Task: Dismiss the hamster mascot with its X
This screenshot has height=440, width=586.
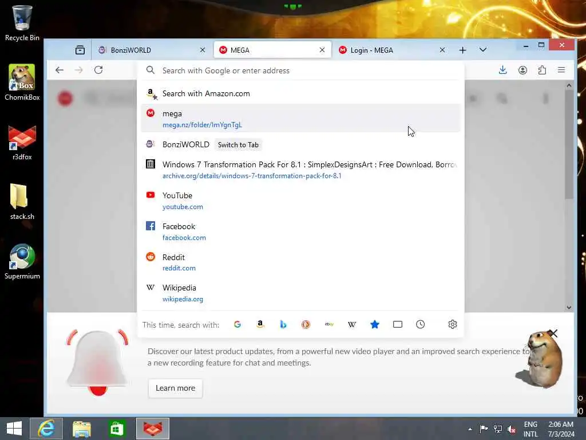Action: 553,333
